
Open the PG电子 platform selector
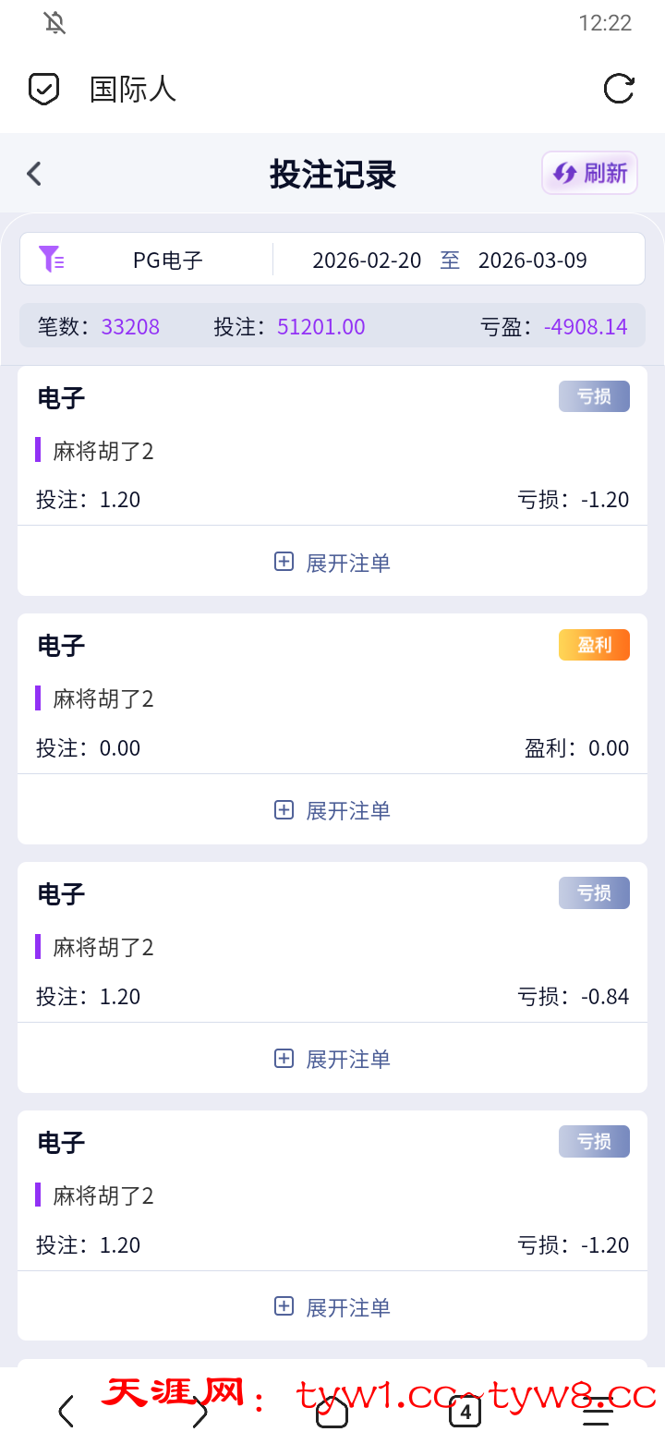167,261
